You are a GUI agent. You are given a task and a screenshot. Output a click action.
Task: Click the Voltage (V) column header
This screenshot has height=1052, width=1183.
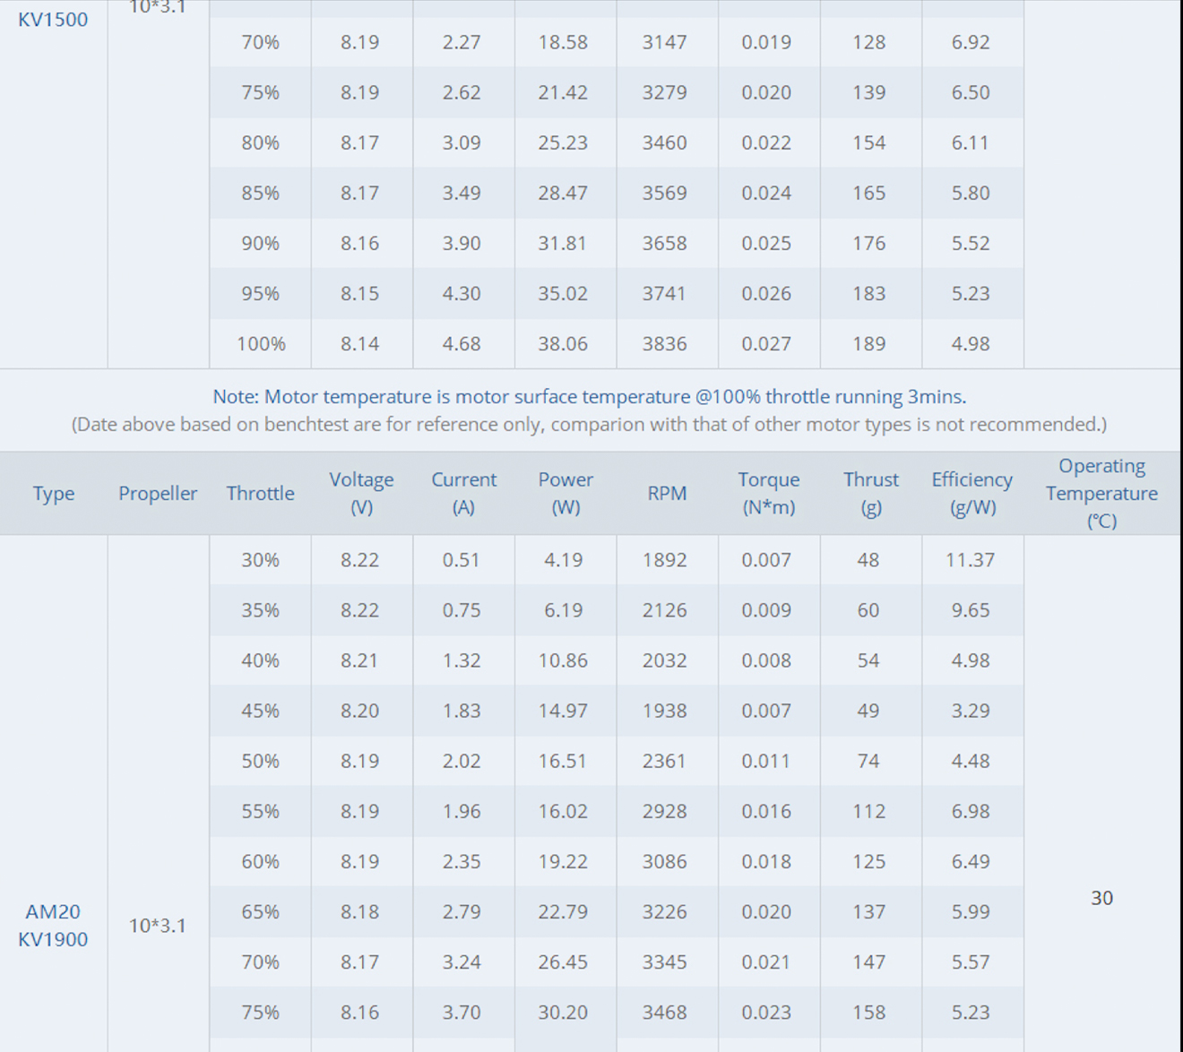coord(361,494)
